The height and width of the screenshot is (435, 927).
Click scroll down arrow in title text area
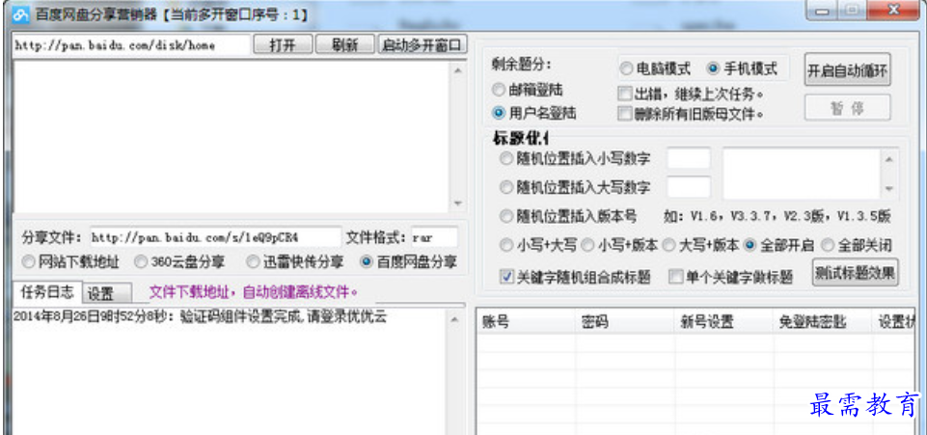click(888, 189)
